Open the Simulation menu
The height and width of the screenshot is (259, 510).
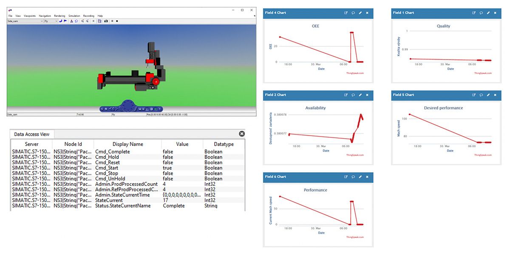point(74,16)
